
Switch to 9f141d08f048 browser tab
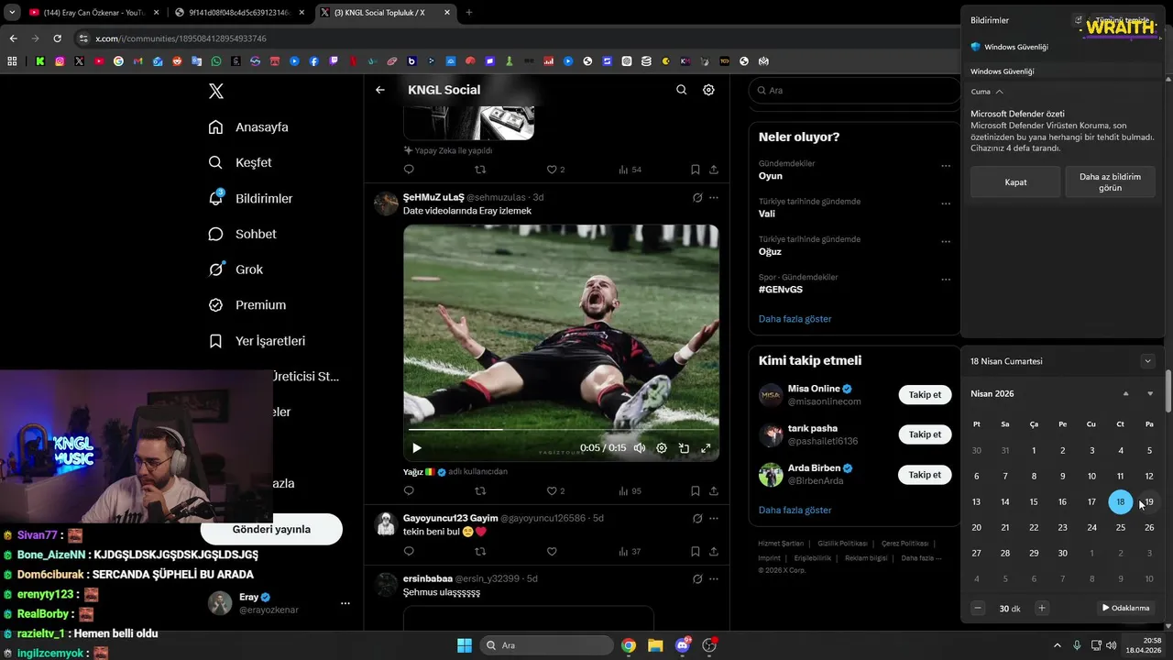pyautogui.click(x=238, y=13)
